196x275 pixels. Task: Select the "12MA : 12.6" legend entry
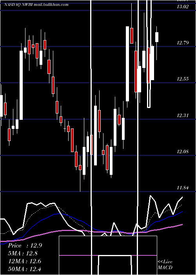25,261
